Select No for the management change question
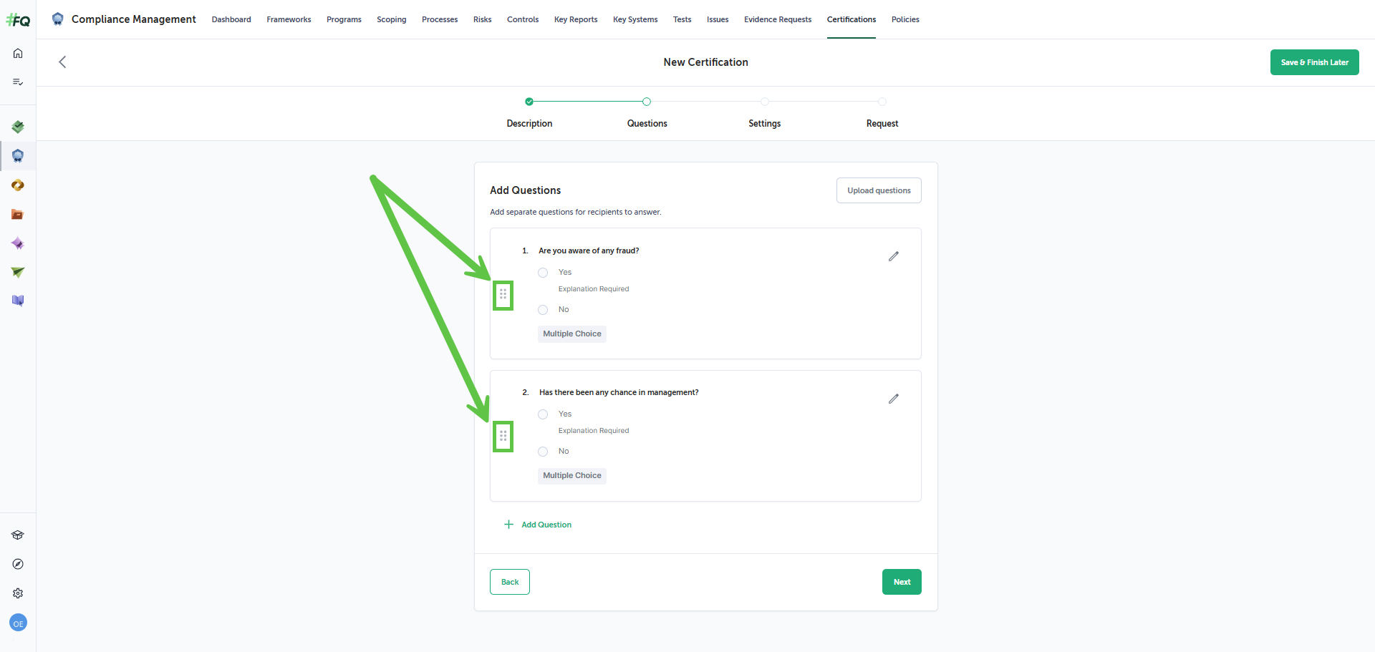Image resolution: width=1375 pixels, height=652 pixels. pos(543,452)
